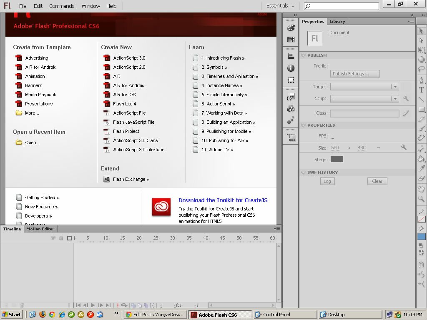Click the Fill color swatch

pos(421,237)
